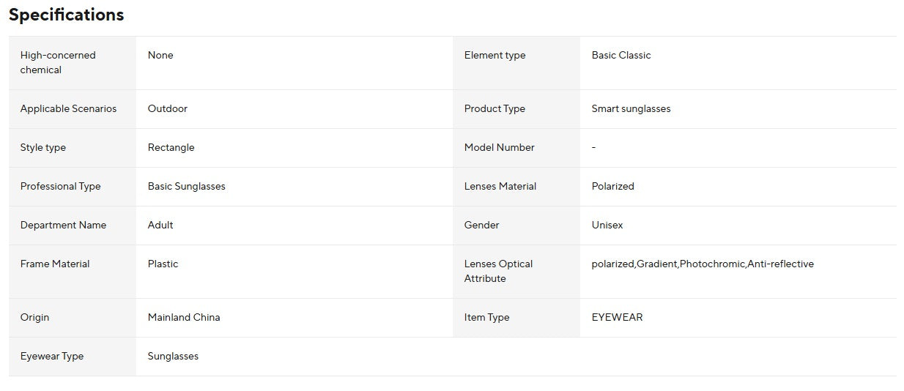Click the Frame Material label
Image resolution: width=904 pixels, height=391 pixels.
(55, 264)
